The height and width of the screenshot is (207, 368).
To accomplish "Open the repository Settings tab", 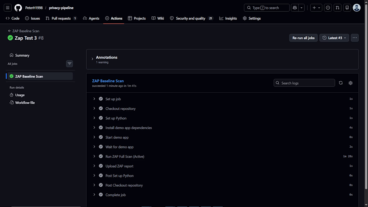I will tap(252, 18).
